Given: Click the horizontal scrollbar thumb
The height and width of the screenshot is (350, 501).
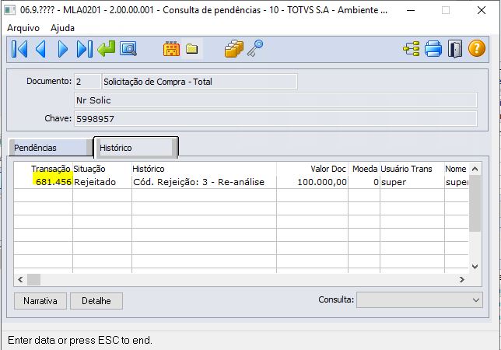Looking at the screenshot, I should [x=34, y=280].
